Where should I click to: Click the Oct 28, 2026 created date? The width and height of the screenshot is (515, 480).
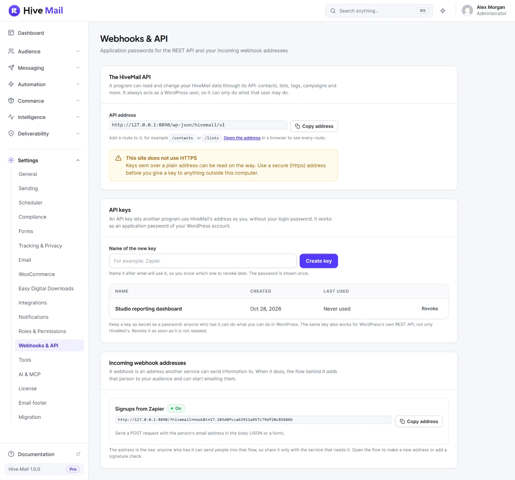tap(266, 309)
